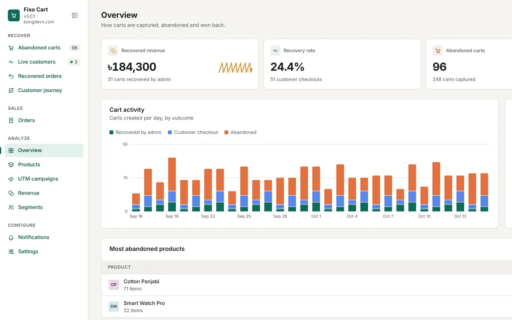512x320 pixels.
Task: Click the PRODUCT column header
Action: pos(119,267)
